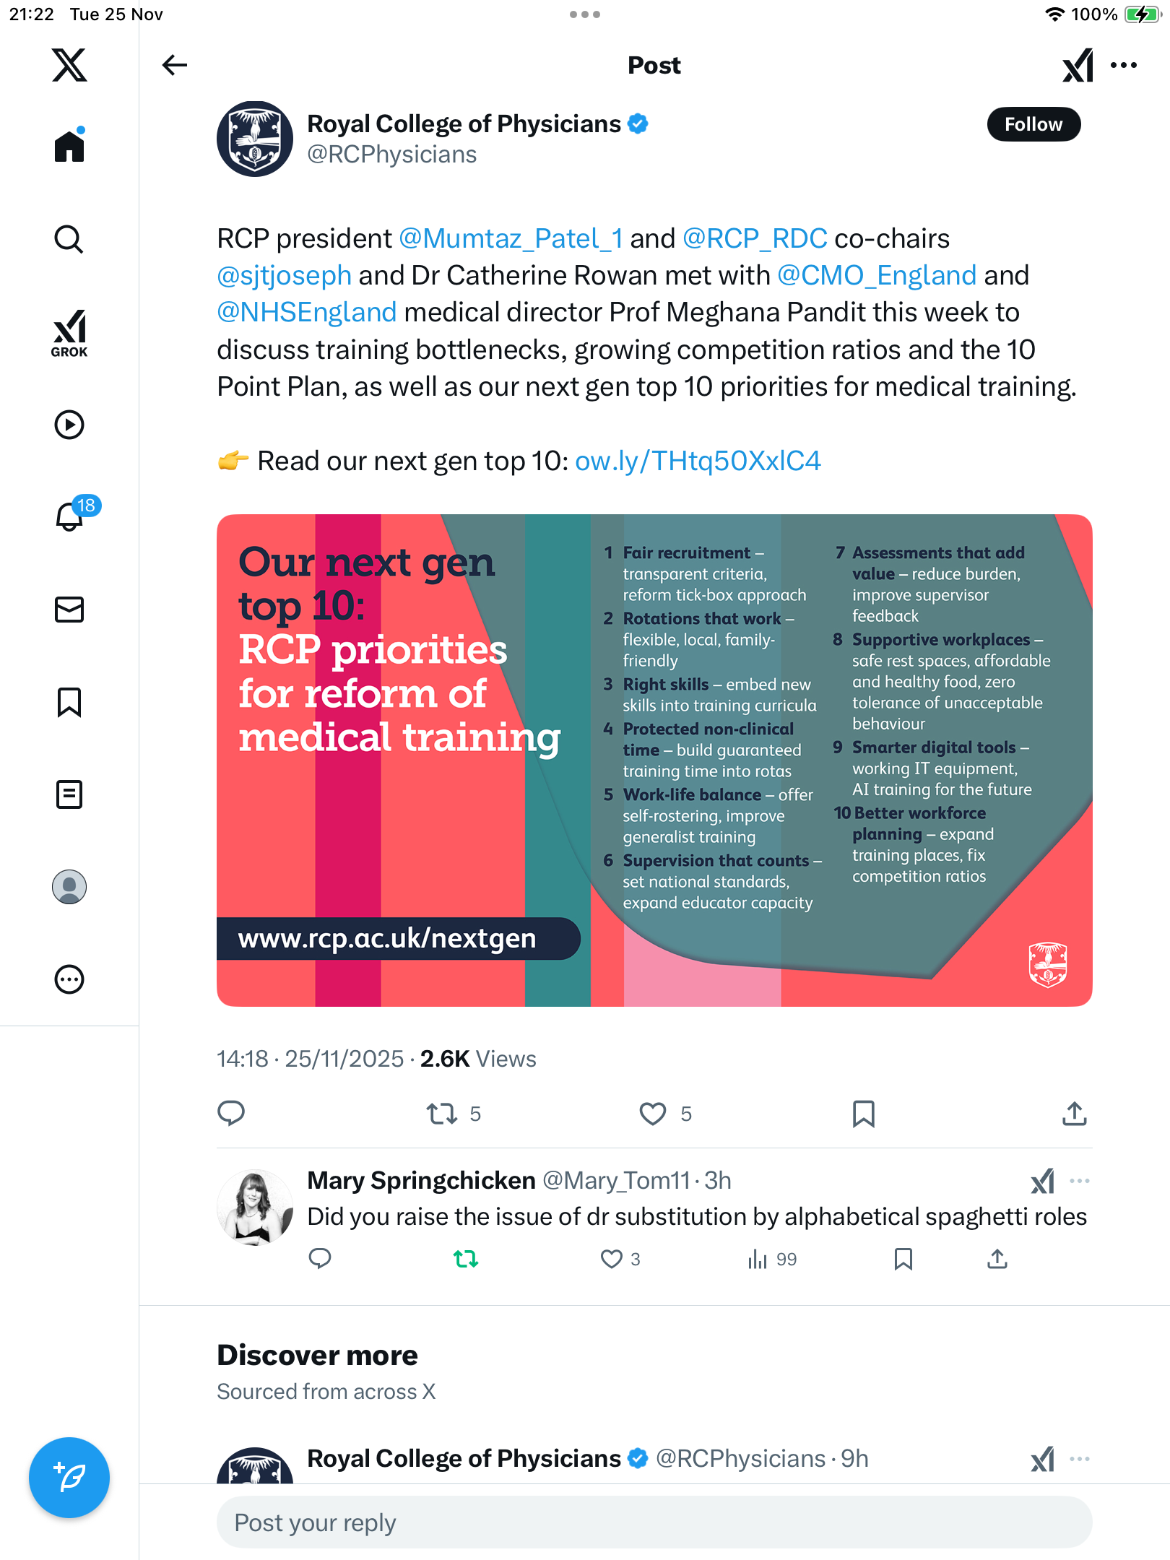
Task: Open the Search icon in sidebar
Action: [69, 239]
